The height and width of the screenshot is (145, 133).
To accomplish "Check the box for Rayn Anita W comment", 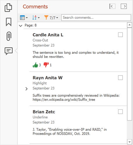I will point(120,78).
